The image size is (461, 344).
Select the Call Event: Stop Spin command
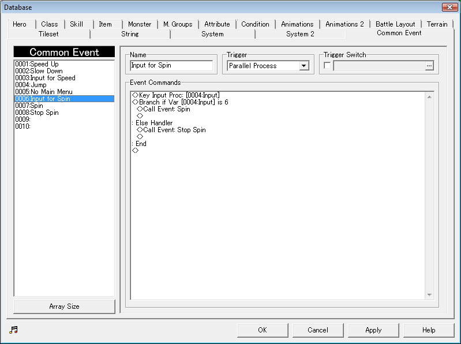click(x=174, y=130)
